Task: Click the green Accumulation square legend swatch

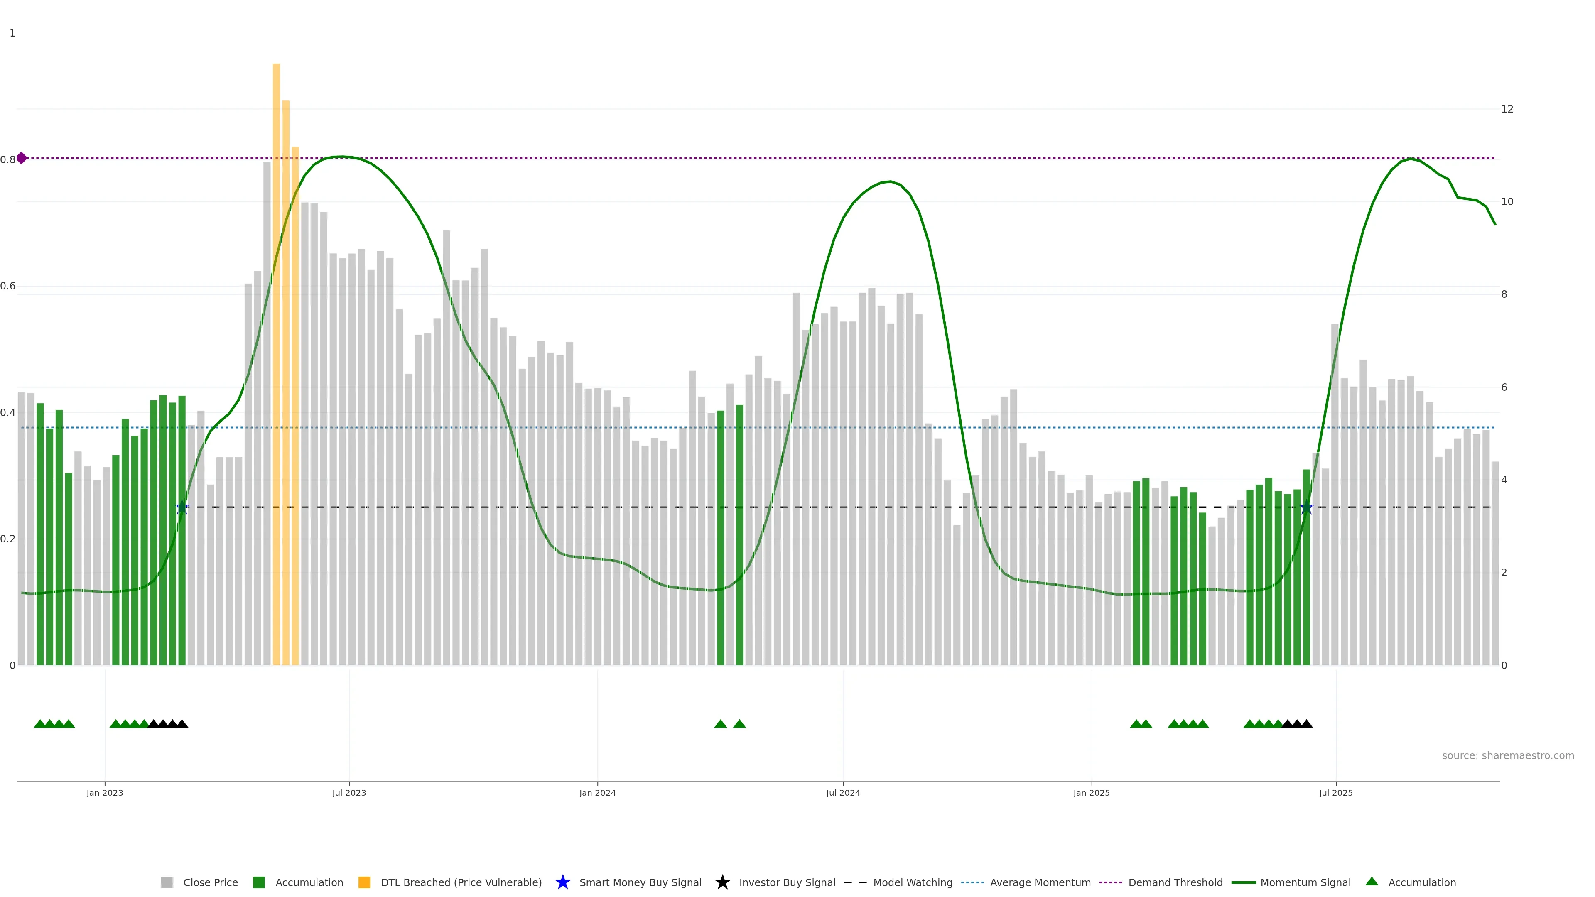Action: click(x=259, y=882)
